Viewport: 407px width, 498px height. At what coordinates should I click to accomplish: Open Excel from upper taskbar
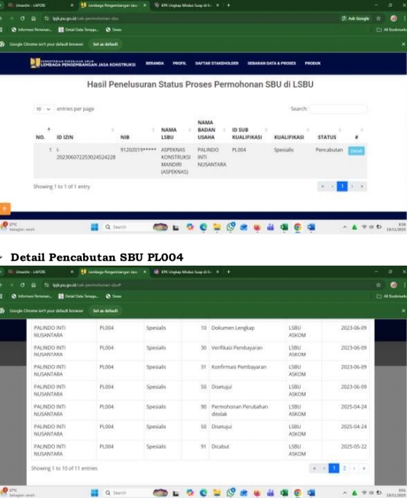tap(284, 227)
